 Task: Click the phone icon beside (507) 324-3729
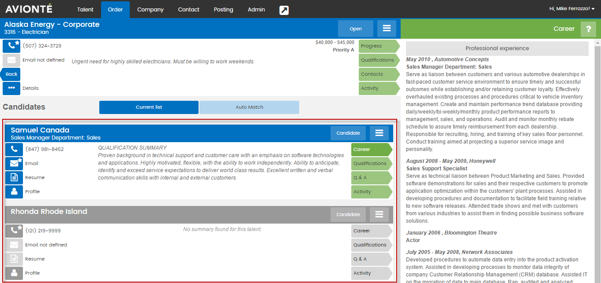pyautogui.click(x=11, y=46)
